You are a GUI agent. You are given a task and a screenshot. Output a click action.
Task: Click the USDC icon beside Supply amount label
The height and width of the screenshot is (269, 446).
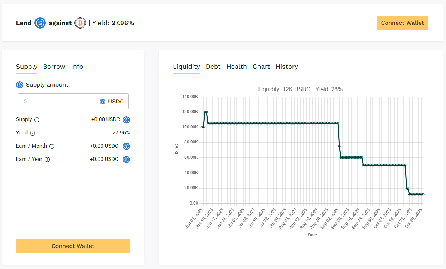coord(19,84)
